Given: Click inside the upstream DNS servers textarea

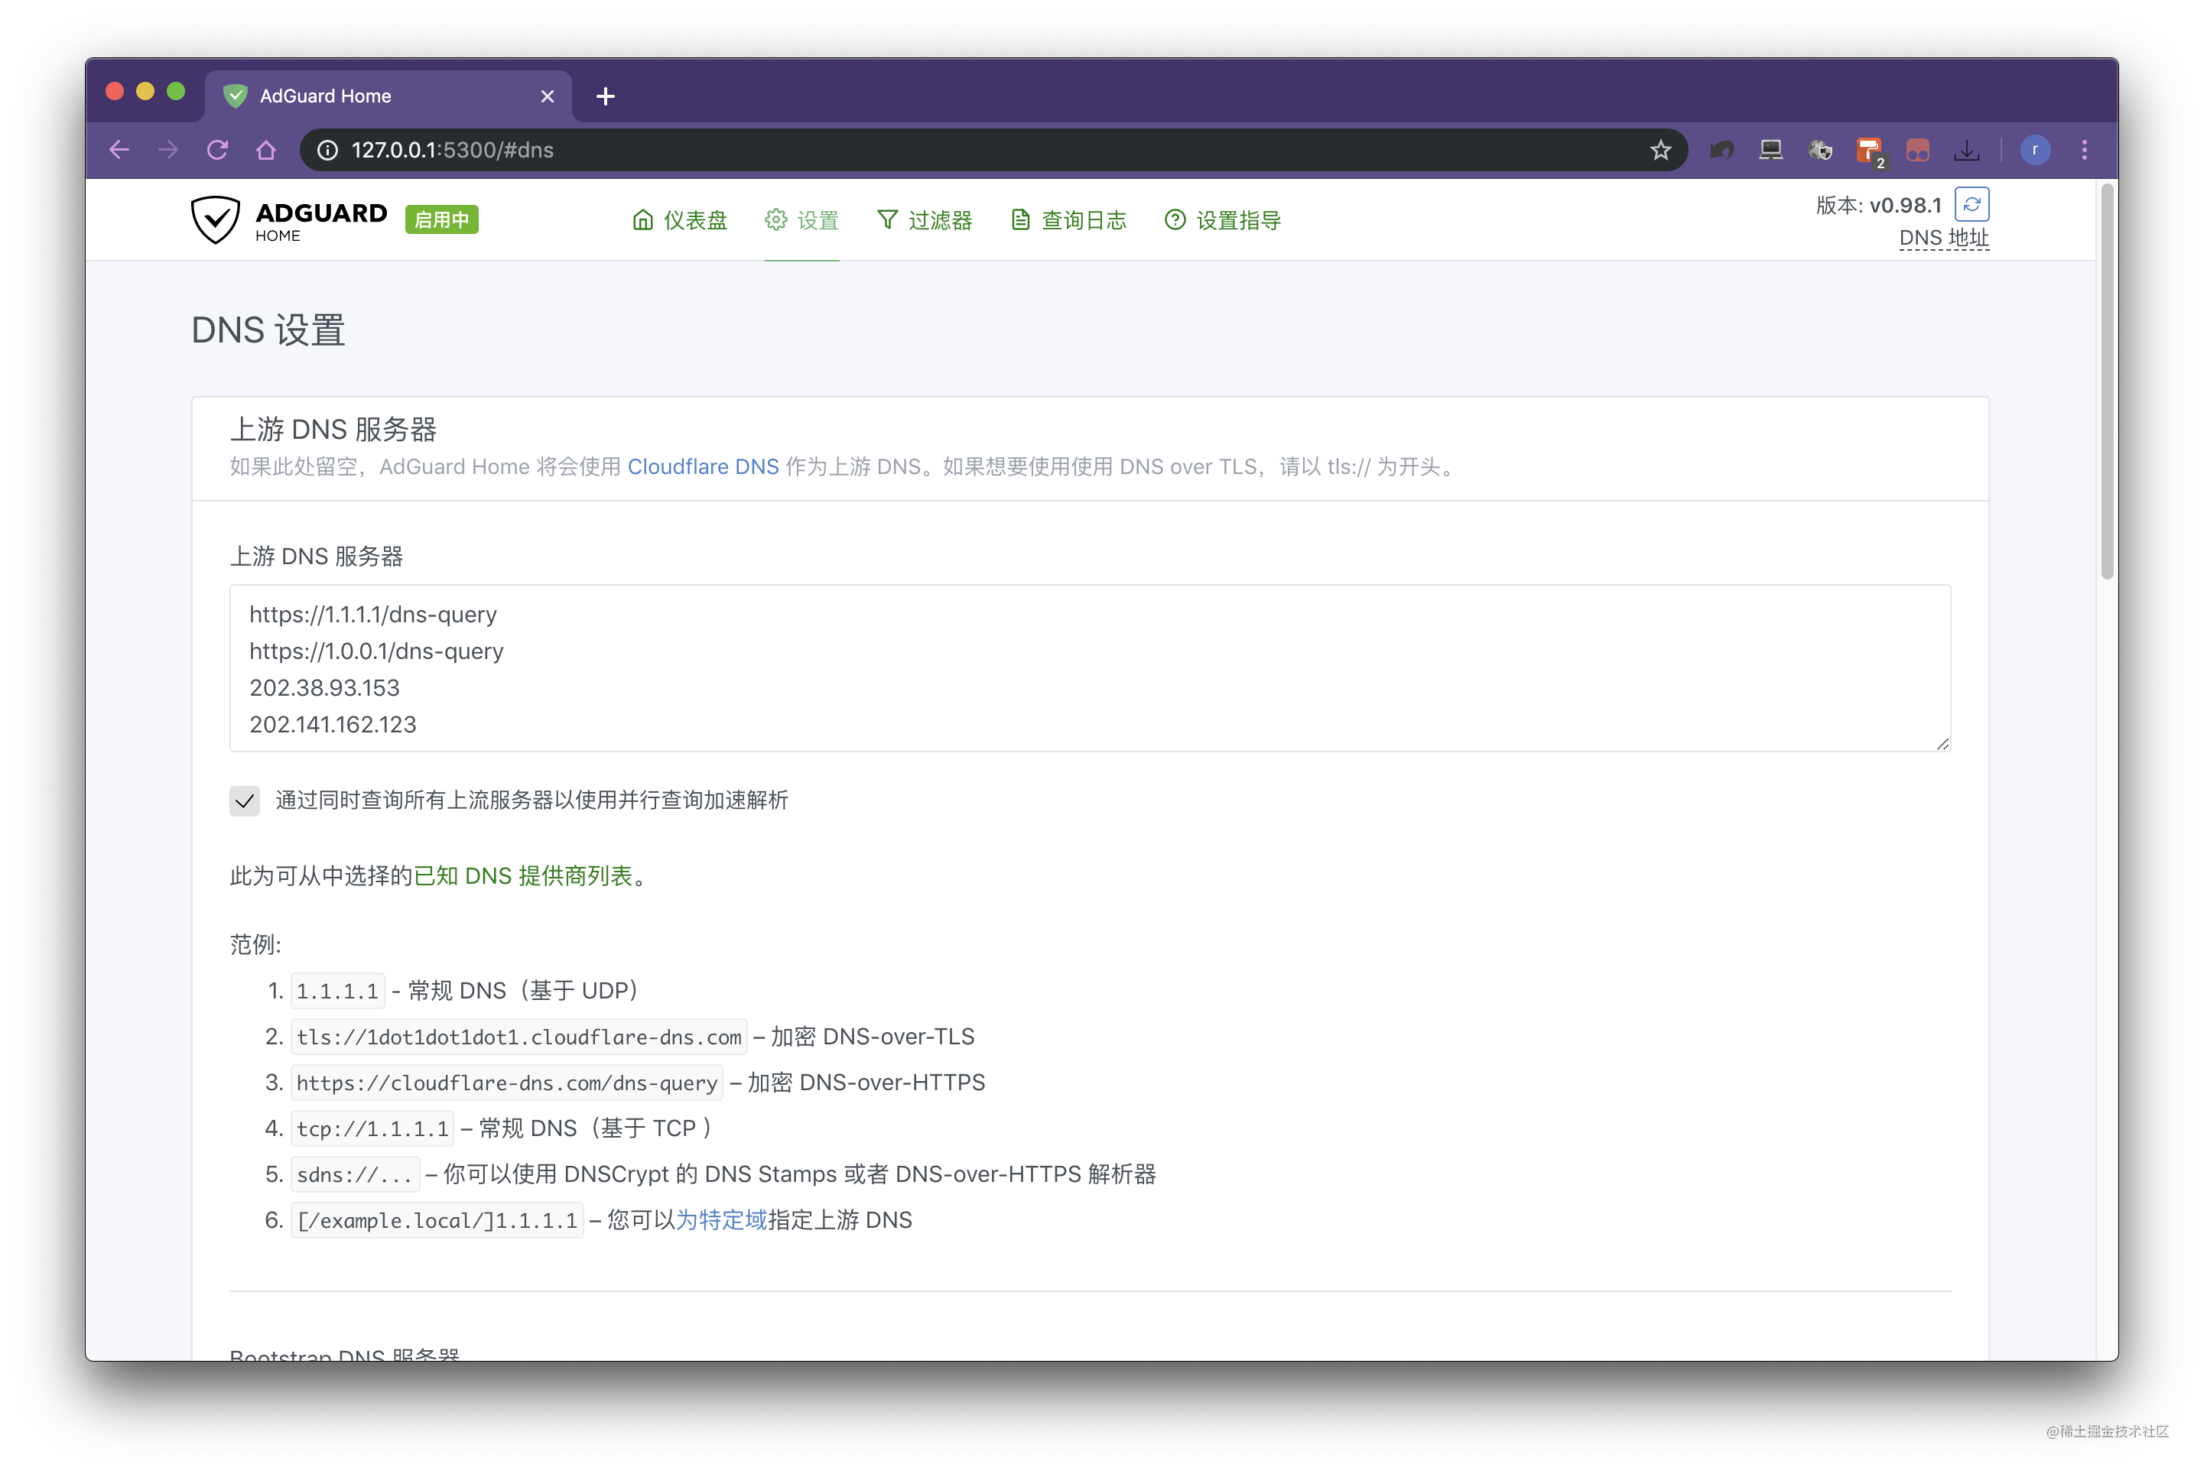Looking at the screenshot, I should click(x=1090, y=668).
